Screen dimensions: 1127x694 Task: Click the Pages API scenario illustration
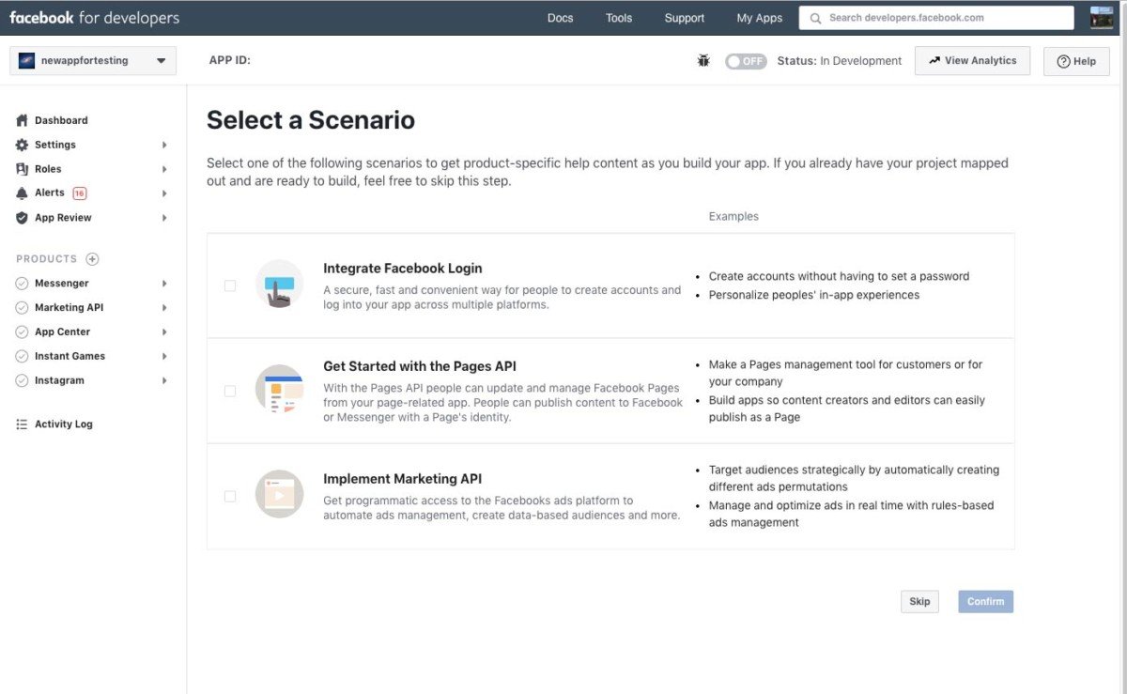[279, 389]
